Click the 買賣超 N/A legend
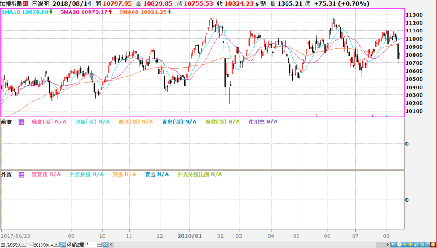437x248 pixels. 46,174
